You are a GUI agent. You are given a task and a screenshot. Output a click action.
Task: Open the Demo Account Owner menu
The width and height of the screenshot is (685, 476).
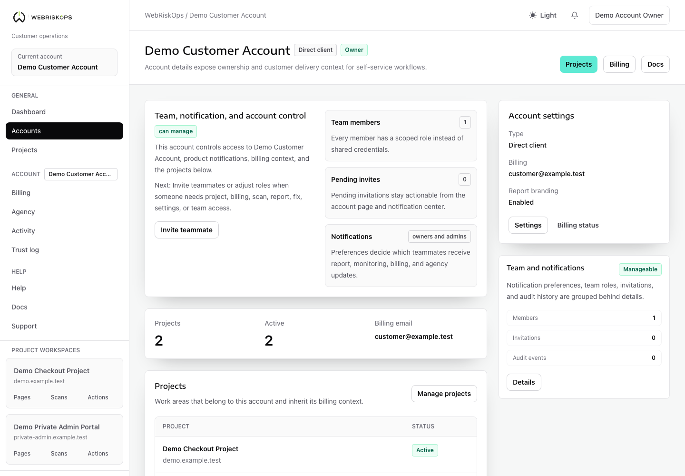coord(629,15)
